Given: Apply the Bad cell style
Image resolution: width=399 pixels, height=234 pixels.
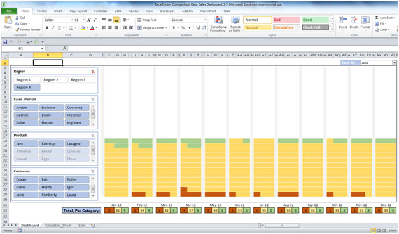Looking at the screenshot, I should [x=286, y=20].
